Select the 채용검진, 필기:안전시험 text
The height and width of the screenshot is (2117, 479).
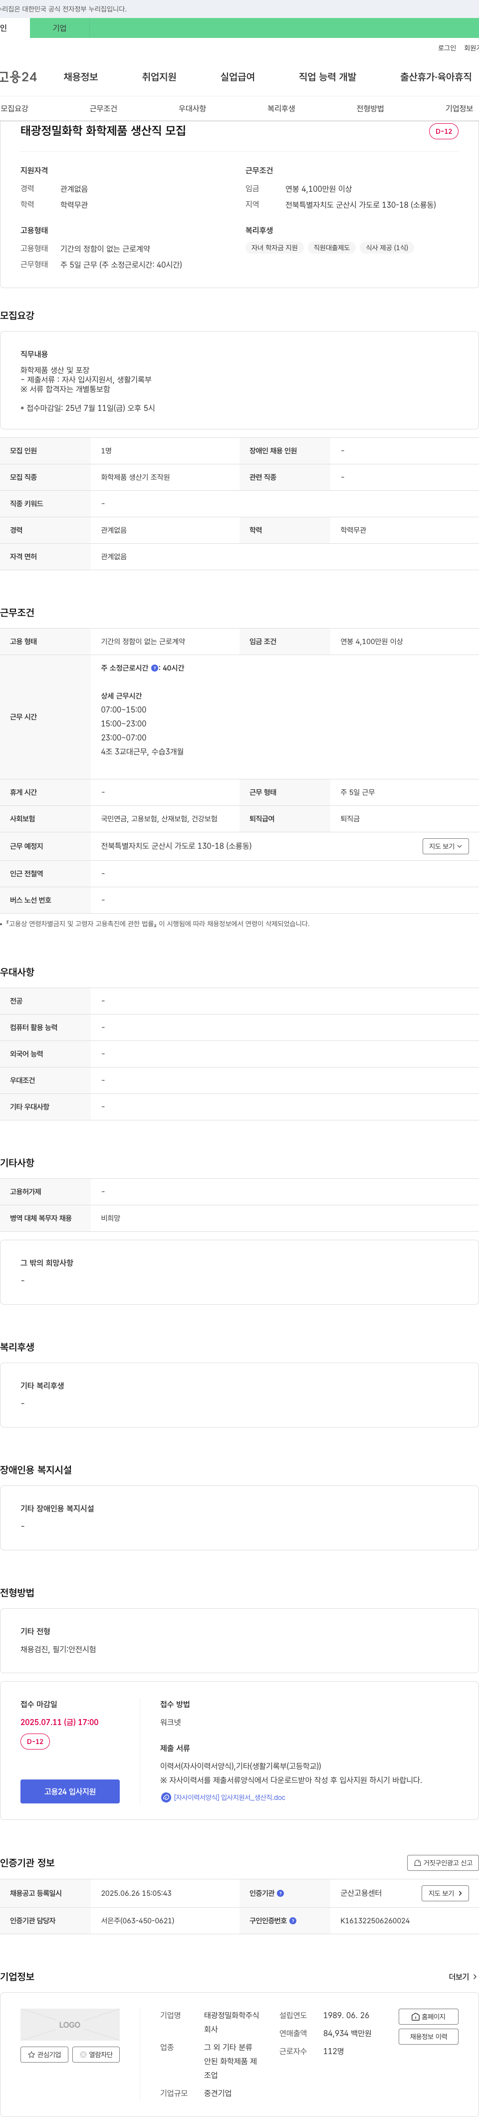point(58,1649)
